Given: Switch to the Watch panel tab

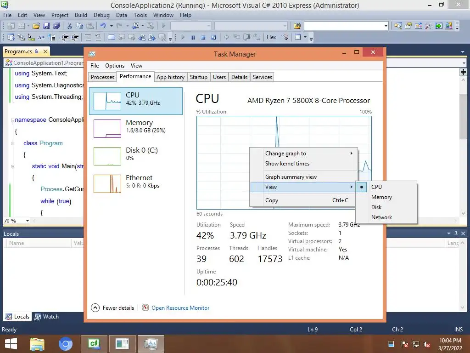Looking at the screenshot, I should tap(46, 317).
